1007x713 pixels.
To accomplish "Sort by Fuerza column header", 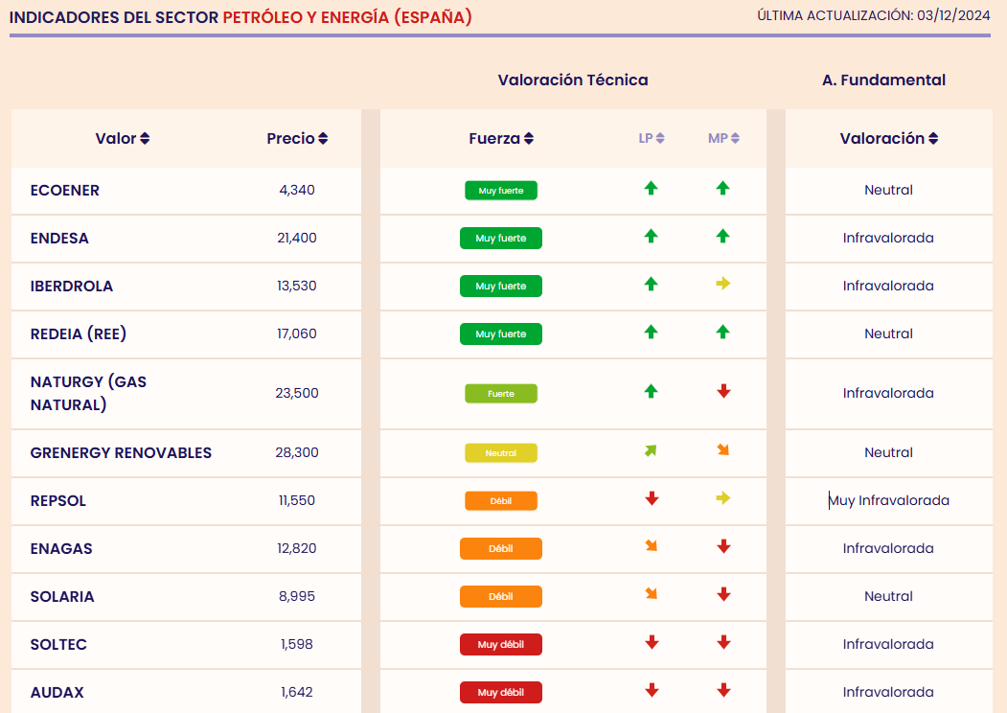I will pyautogui.click(x=501, y=138).
